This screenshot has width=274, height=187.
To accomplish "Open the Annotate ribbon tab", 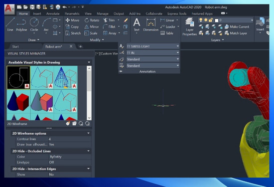I will 53,13.
